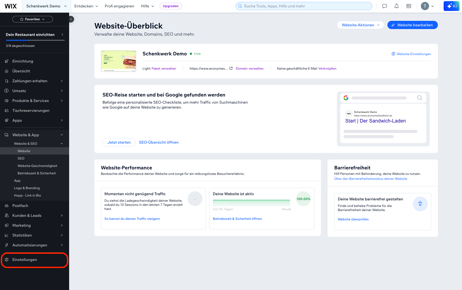Click the Kunden & Leads icon
This screenshot has width=462, height=290.
click(7, 215)
